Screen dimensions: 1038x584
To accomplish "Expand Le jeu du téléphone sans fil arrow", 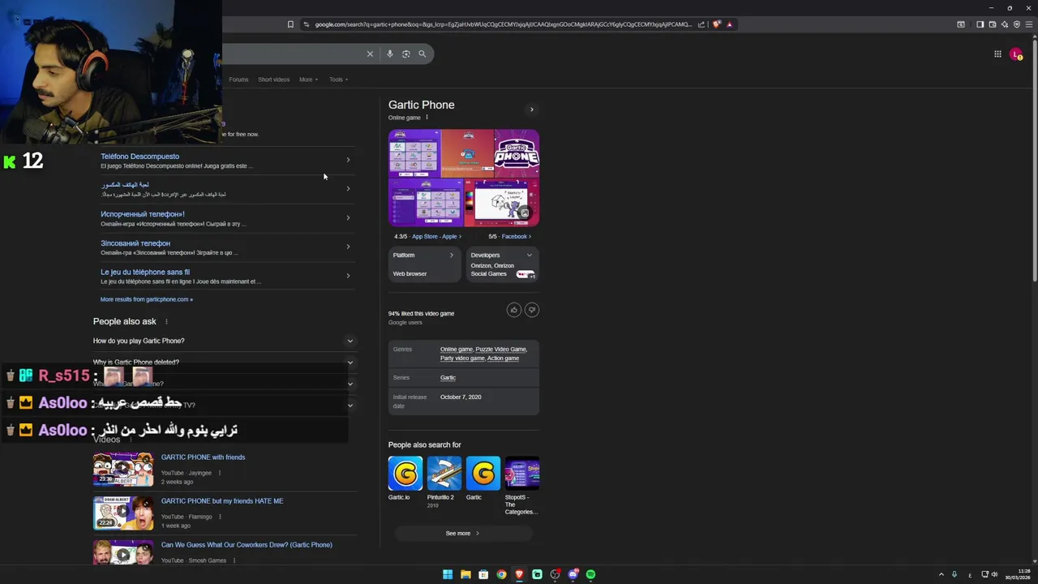I will [348, 276].
